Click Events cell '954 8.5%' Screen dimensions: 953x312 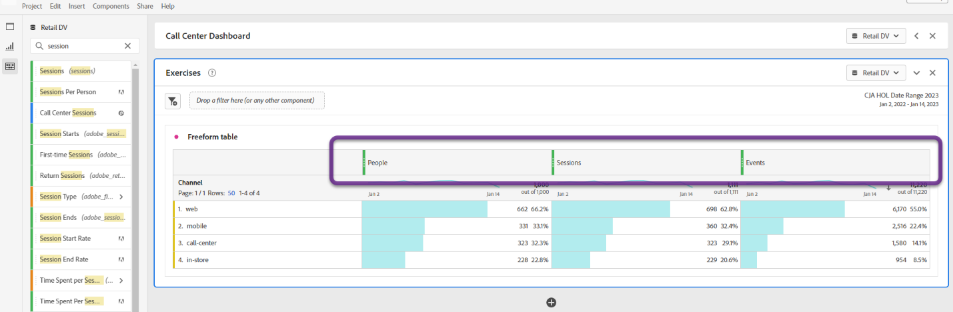coord(835,260)
